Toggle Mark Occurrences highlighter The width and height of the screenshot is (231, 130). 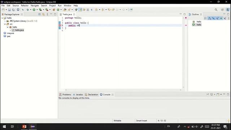(80, 10)
